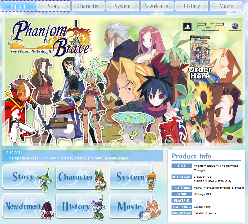Open the System tab in top navigation
Image resolution: width=248 pixels, height=224 pixels.
click(123, 6)
